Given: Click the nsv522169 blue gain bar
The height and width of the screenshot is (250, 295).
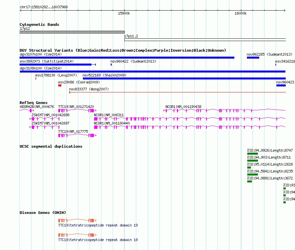Looking at the screenshot, I should (184, 78).
